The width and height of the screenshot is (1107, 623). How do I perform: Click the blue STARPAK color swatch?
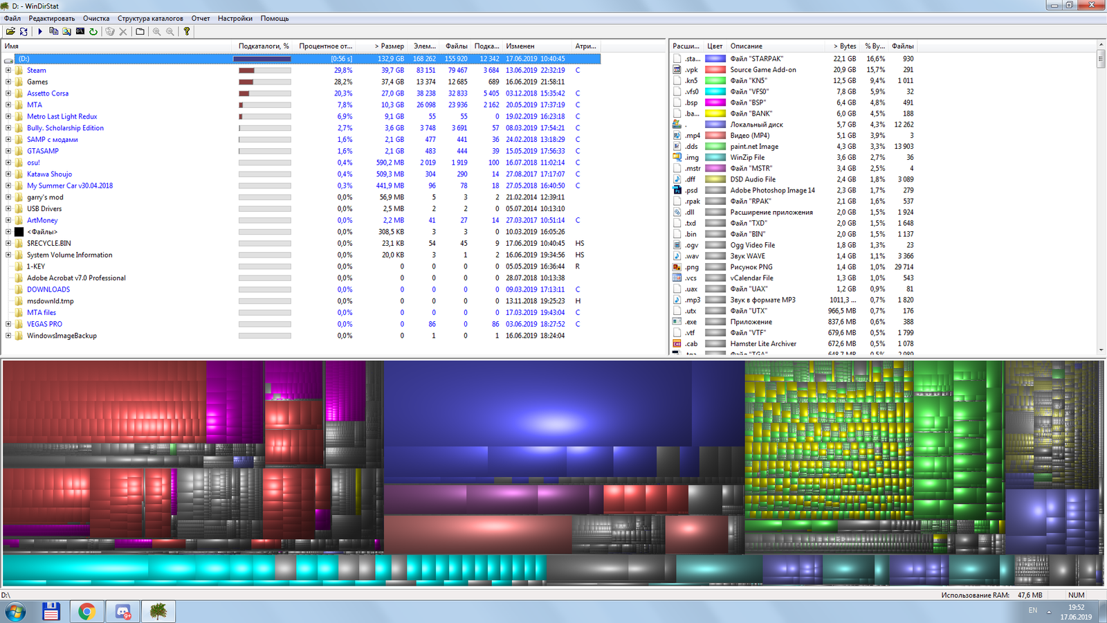point(715,59)
